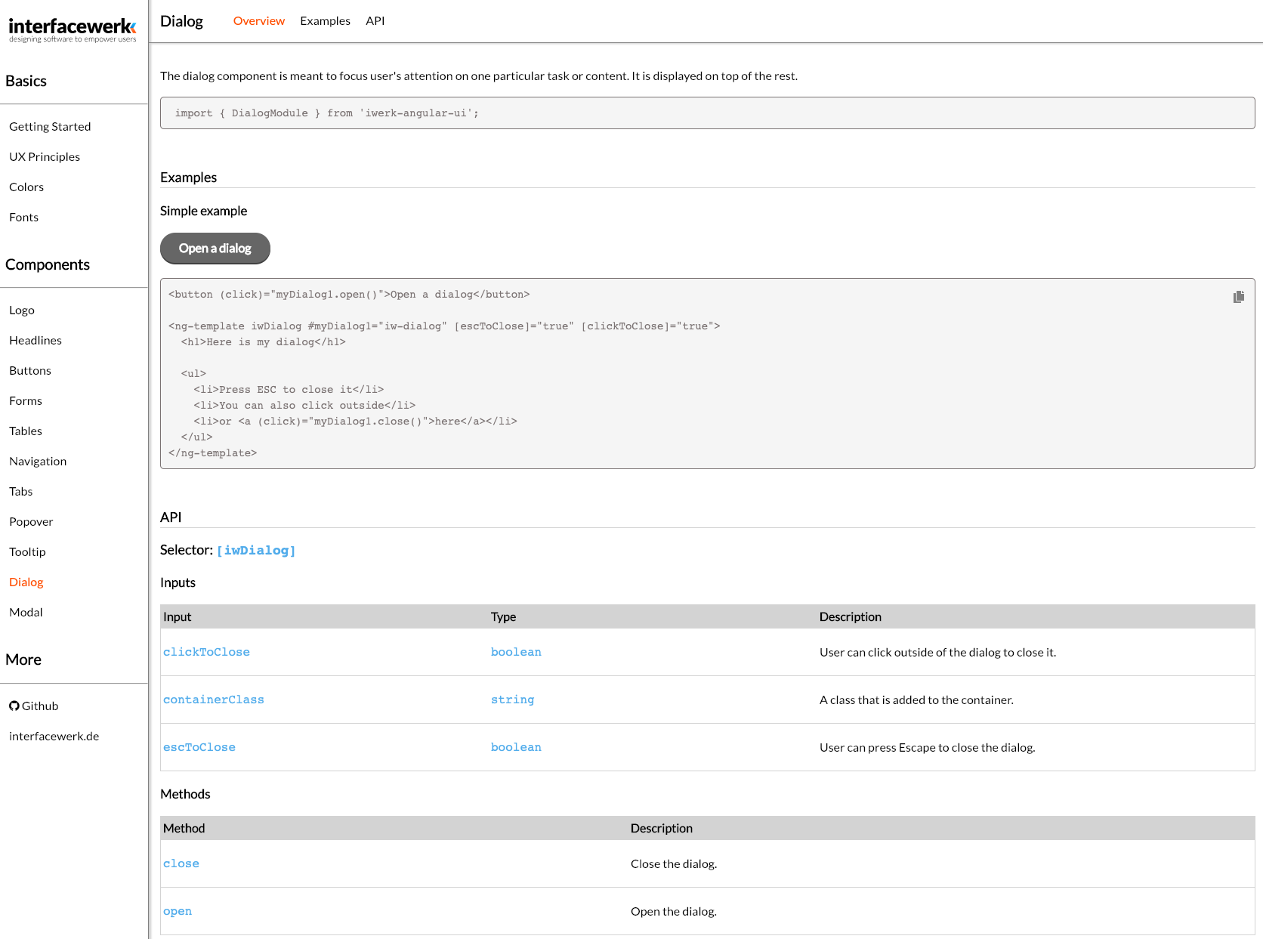Image resolution: width=1263 pixels, height=939 pixels.
Task: Click the close method name
Action: point(181,863)
